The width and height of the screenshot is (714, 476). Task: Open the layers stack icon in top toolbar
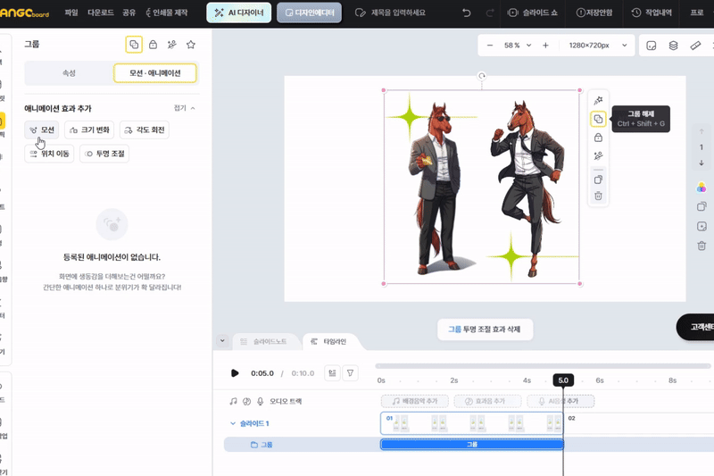[x=673, y=46]
